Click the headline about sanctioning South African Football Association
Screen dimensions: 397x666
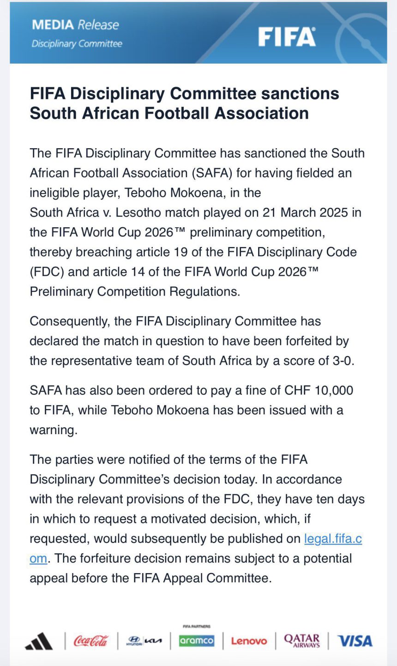185,103
